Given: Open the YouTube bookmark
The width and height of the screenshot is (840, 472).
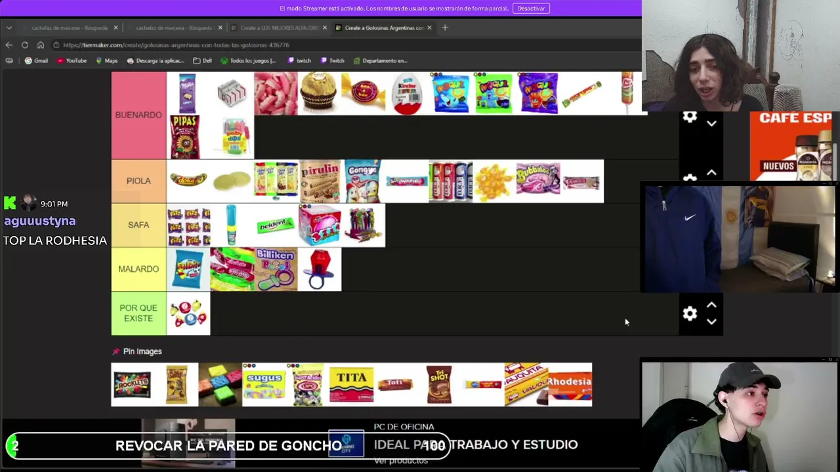Looking at the screenshot, I should pyautogui.click(x=72, y=60).
